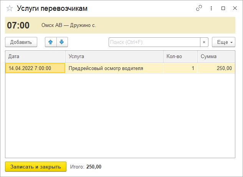Add form to favorites with star icon

[10, 8]
